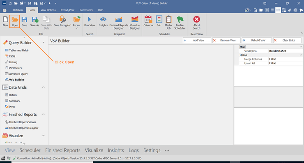Launch Finished Reports Designer from ribbon
Image resolution: width=304 pixels, height=163 pixels.
[119, 23]
